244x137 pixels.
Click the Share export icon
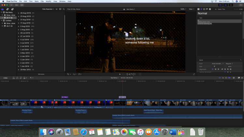point(241,5)
